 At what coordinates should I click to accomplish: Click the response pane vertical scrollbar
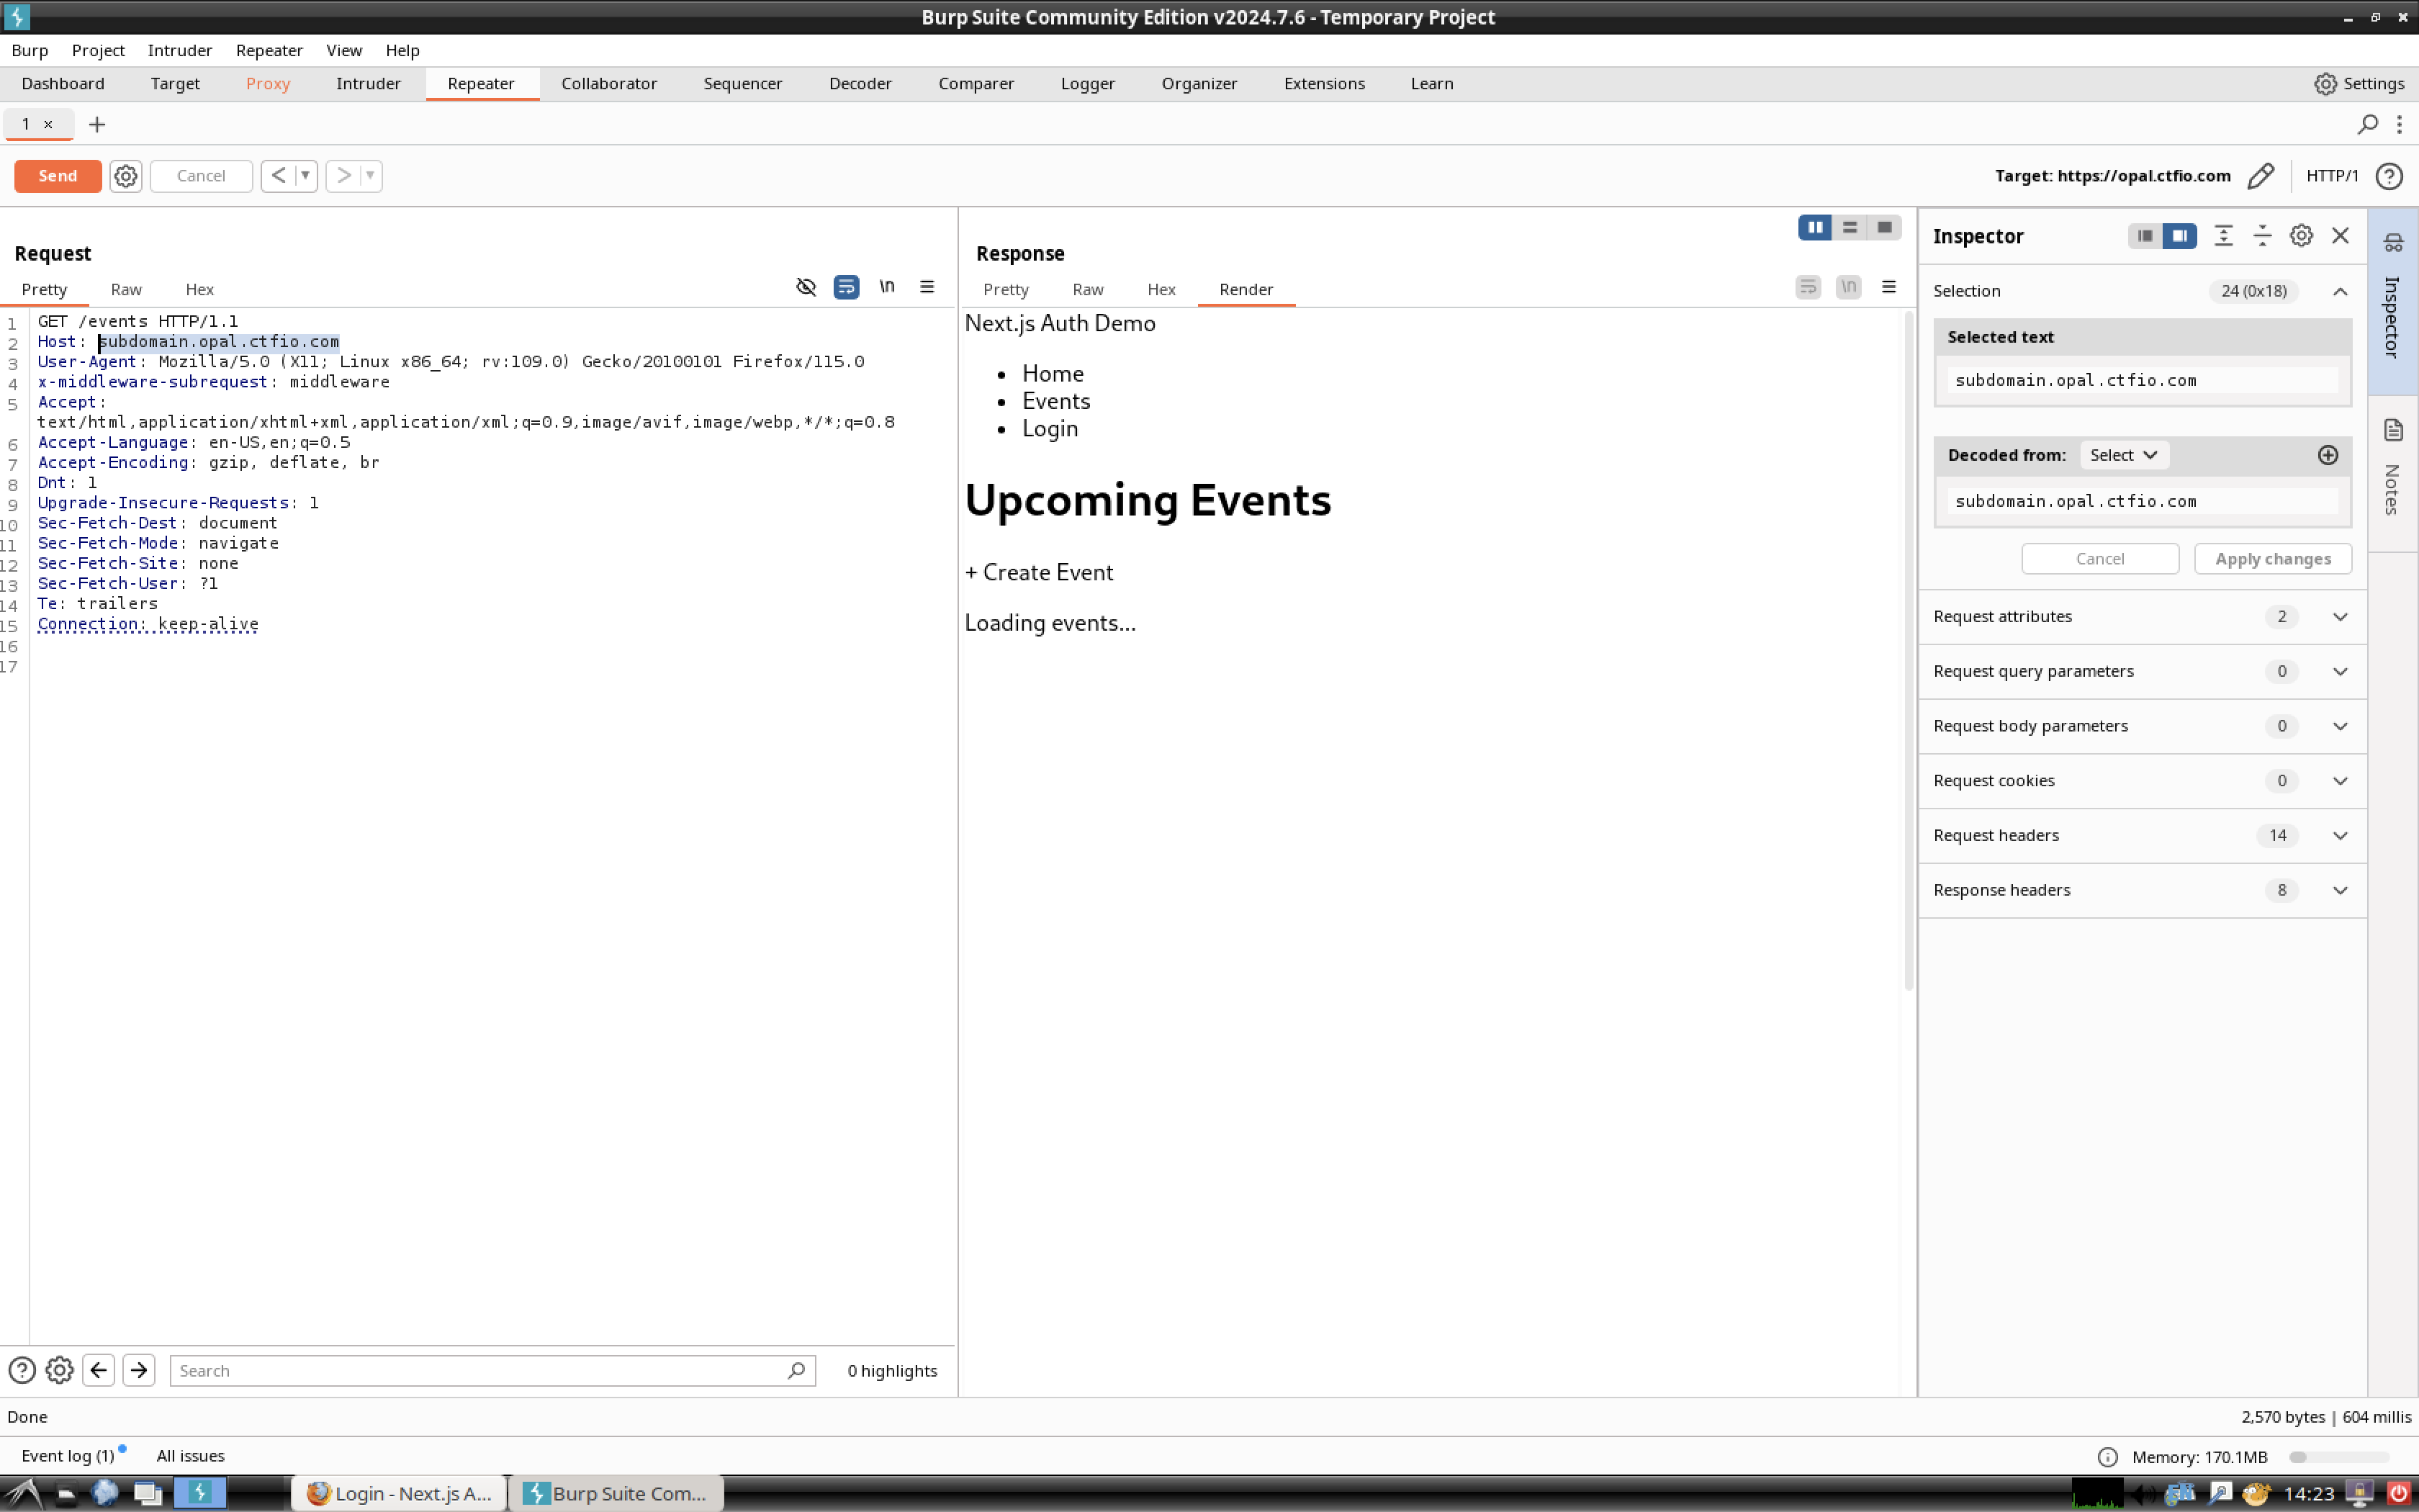[1909, 650]
